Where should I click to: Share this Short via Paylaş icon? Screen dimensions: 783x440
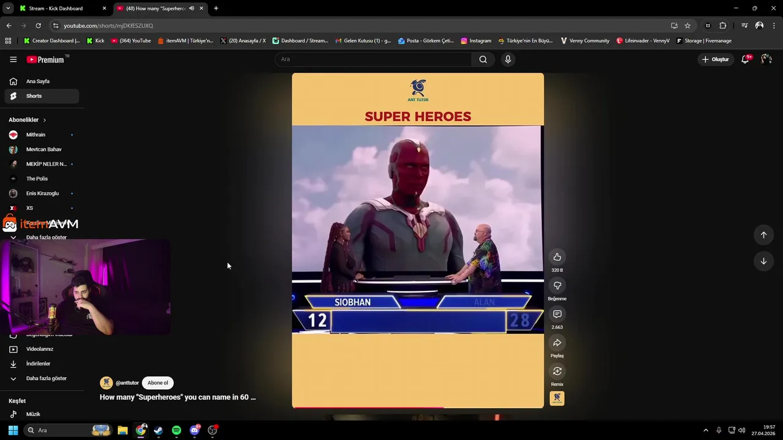(x=557, y=343)
